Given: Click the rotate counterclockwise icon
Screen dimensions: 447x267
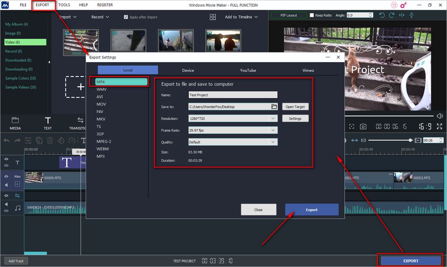Looking at the screenshot, I should [382, 15].
